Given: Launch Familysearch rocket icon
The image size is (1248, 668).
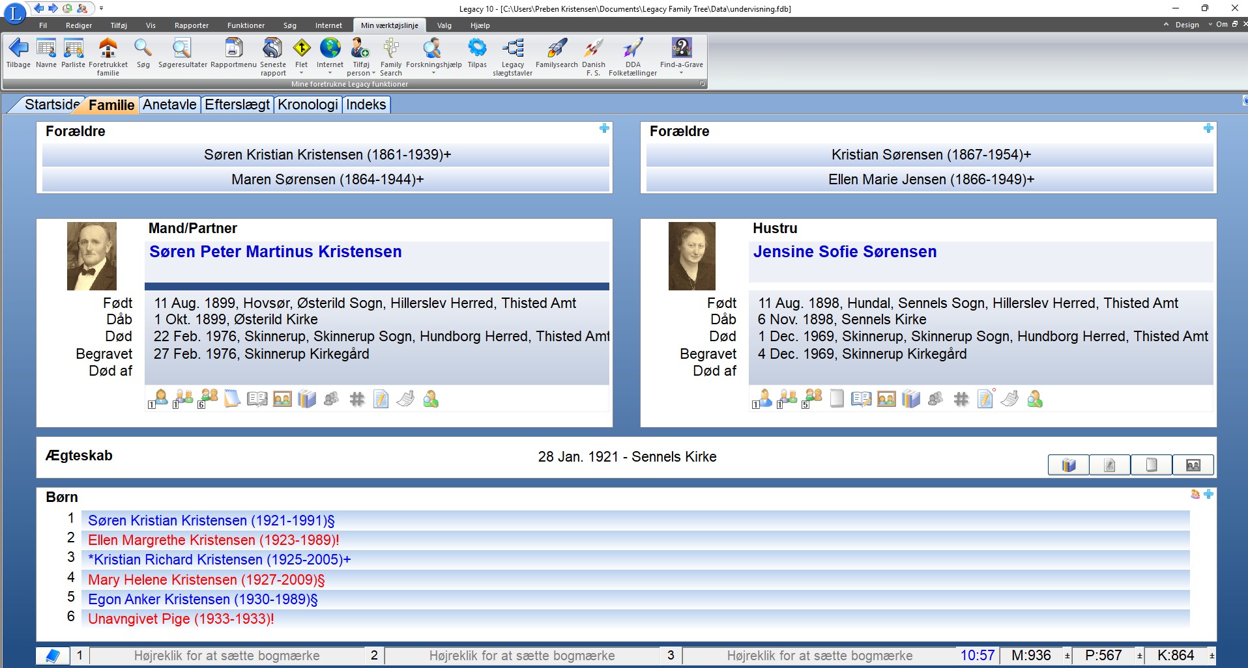Looking at the screenshot, I should coord(556,49).
